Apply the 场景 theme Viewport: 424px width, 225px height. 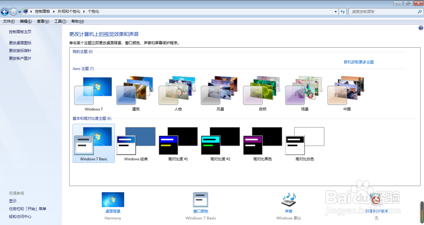tap(304, 93)
